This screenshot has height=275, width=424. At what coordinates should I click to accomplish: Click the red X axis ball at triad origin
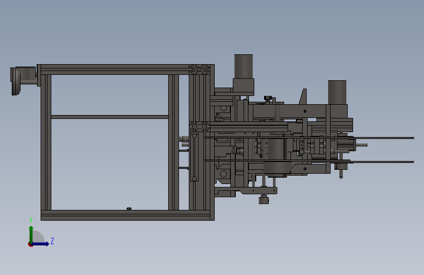tap(30, 244)
